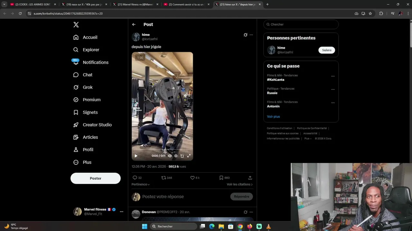Switch to the naza sur X tab
This screenshot has height=231, width=412.
coord(84,4)
